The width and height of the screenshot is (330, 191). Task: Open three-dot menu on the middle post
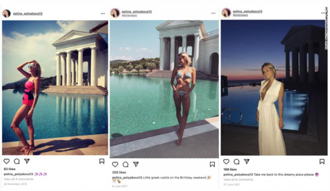tap(213, 13)
